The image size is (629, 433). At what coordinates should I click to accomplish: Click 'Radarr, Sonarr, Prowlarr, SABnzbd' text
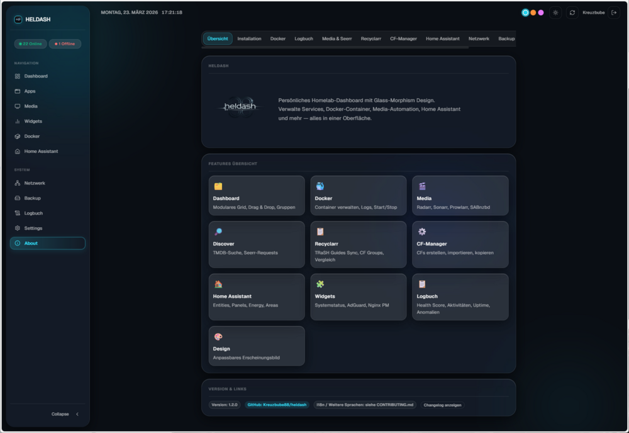[x=453, y=208]
